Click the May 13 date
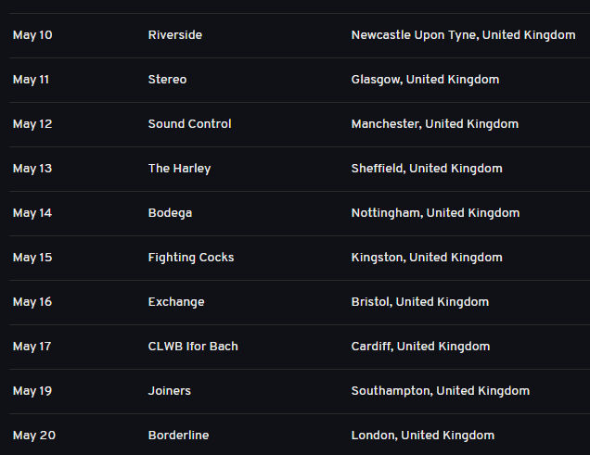 tap(32, 169)
